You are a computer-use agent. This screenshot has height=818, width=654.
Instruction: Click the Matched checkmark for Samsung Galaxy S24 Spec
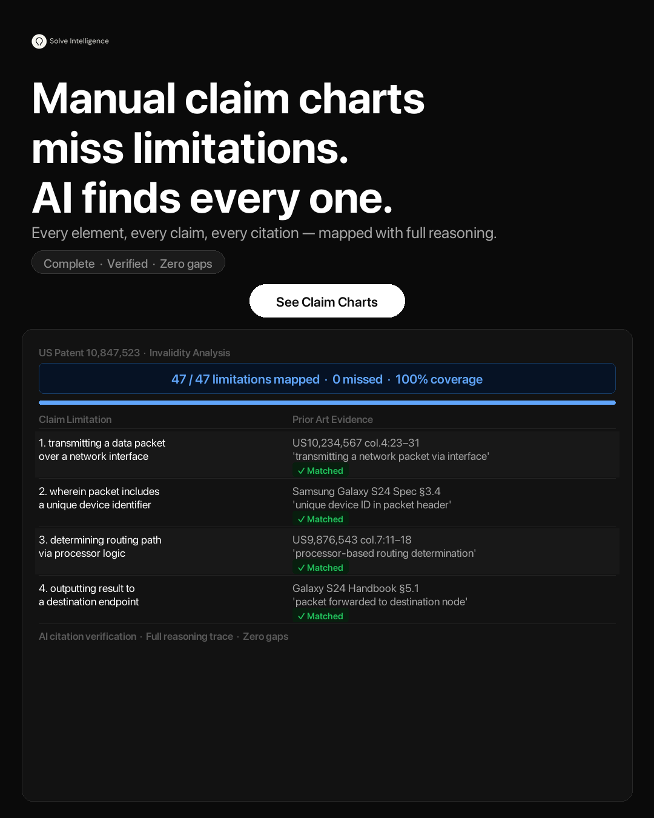(x=320, y=519)
